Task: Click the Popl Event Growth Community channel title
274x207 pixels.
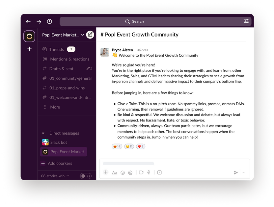Action: click(x=139, y=35)
